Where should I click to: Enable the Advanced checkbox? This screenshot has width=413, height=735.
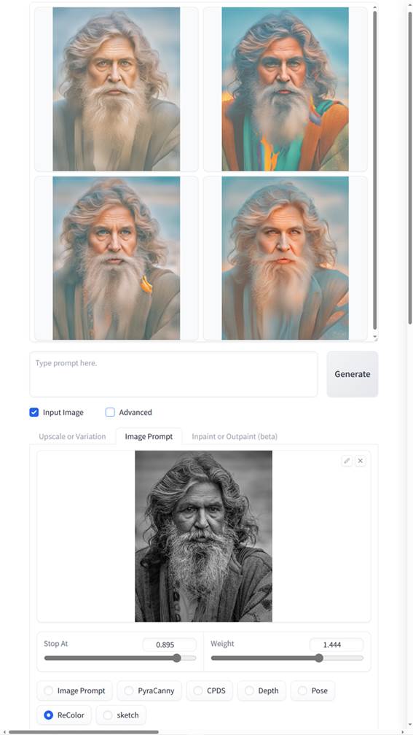pos(110,413)
